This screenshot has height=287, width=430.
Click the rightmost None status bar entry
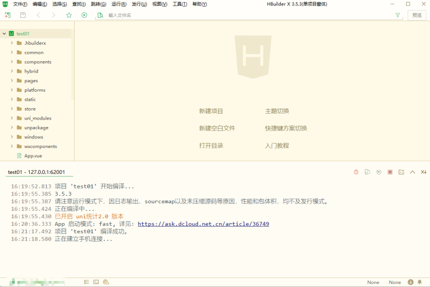coord(395,283)
